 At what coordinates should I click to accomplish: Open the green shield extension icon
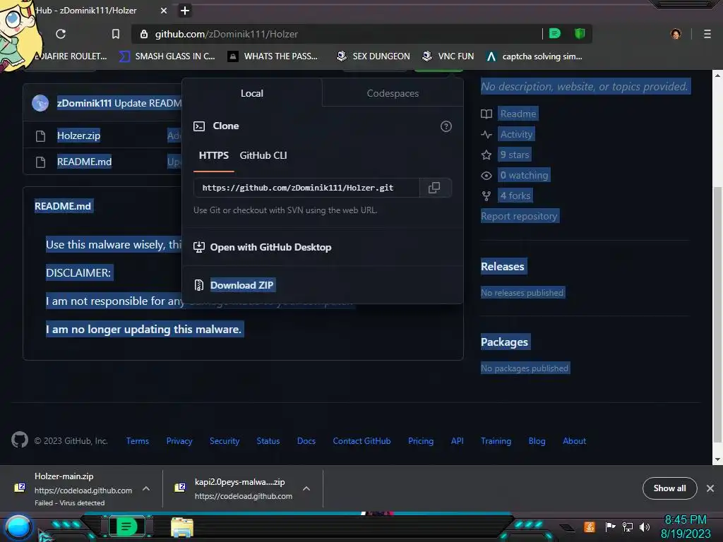pos(580,34)
